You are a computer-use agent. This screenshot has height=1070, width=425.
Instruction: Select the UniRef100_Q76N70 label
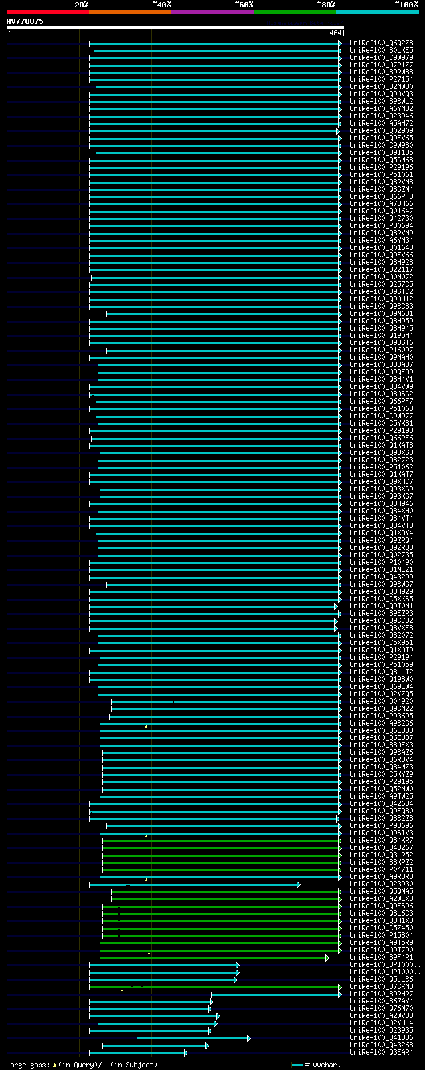tap(381, 1008)
